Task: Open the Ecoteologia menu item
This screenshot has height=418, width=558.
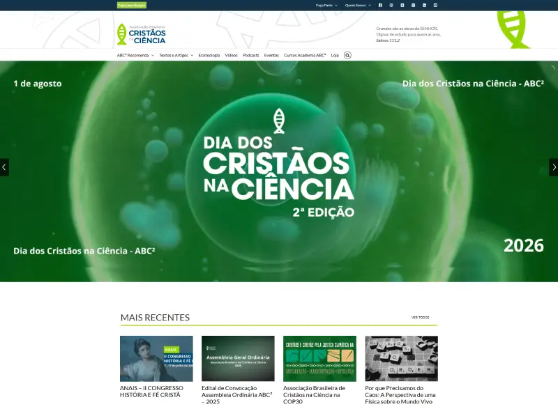Action: pyautogui.click(x=209, y=55)
